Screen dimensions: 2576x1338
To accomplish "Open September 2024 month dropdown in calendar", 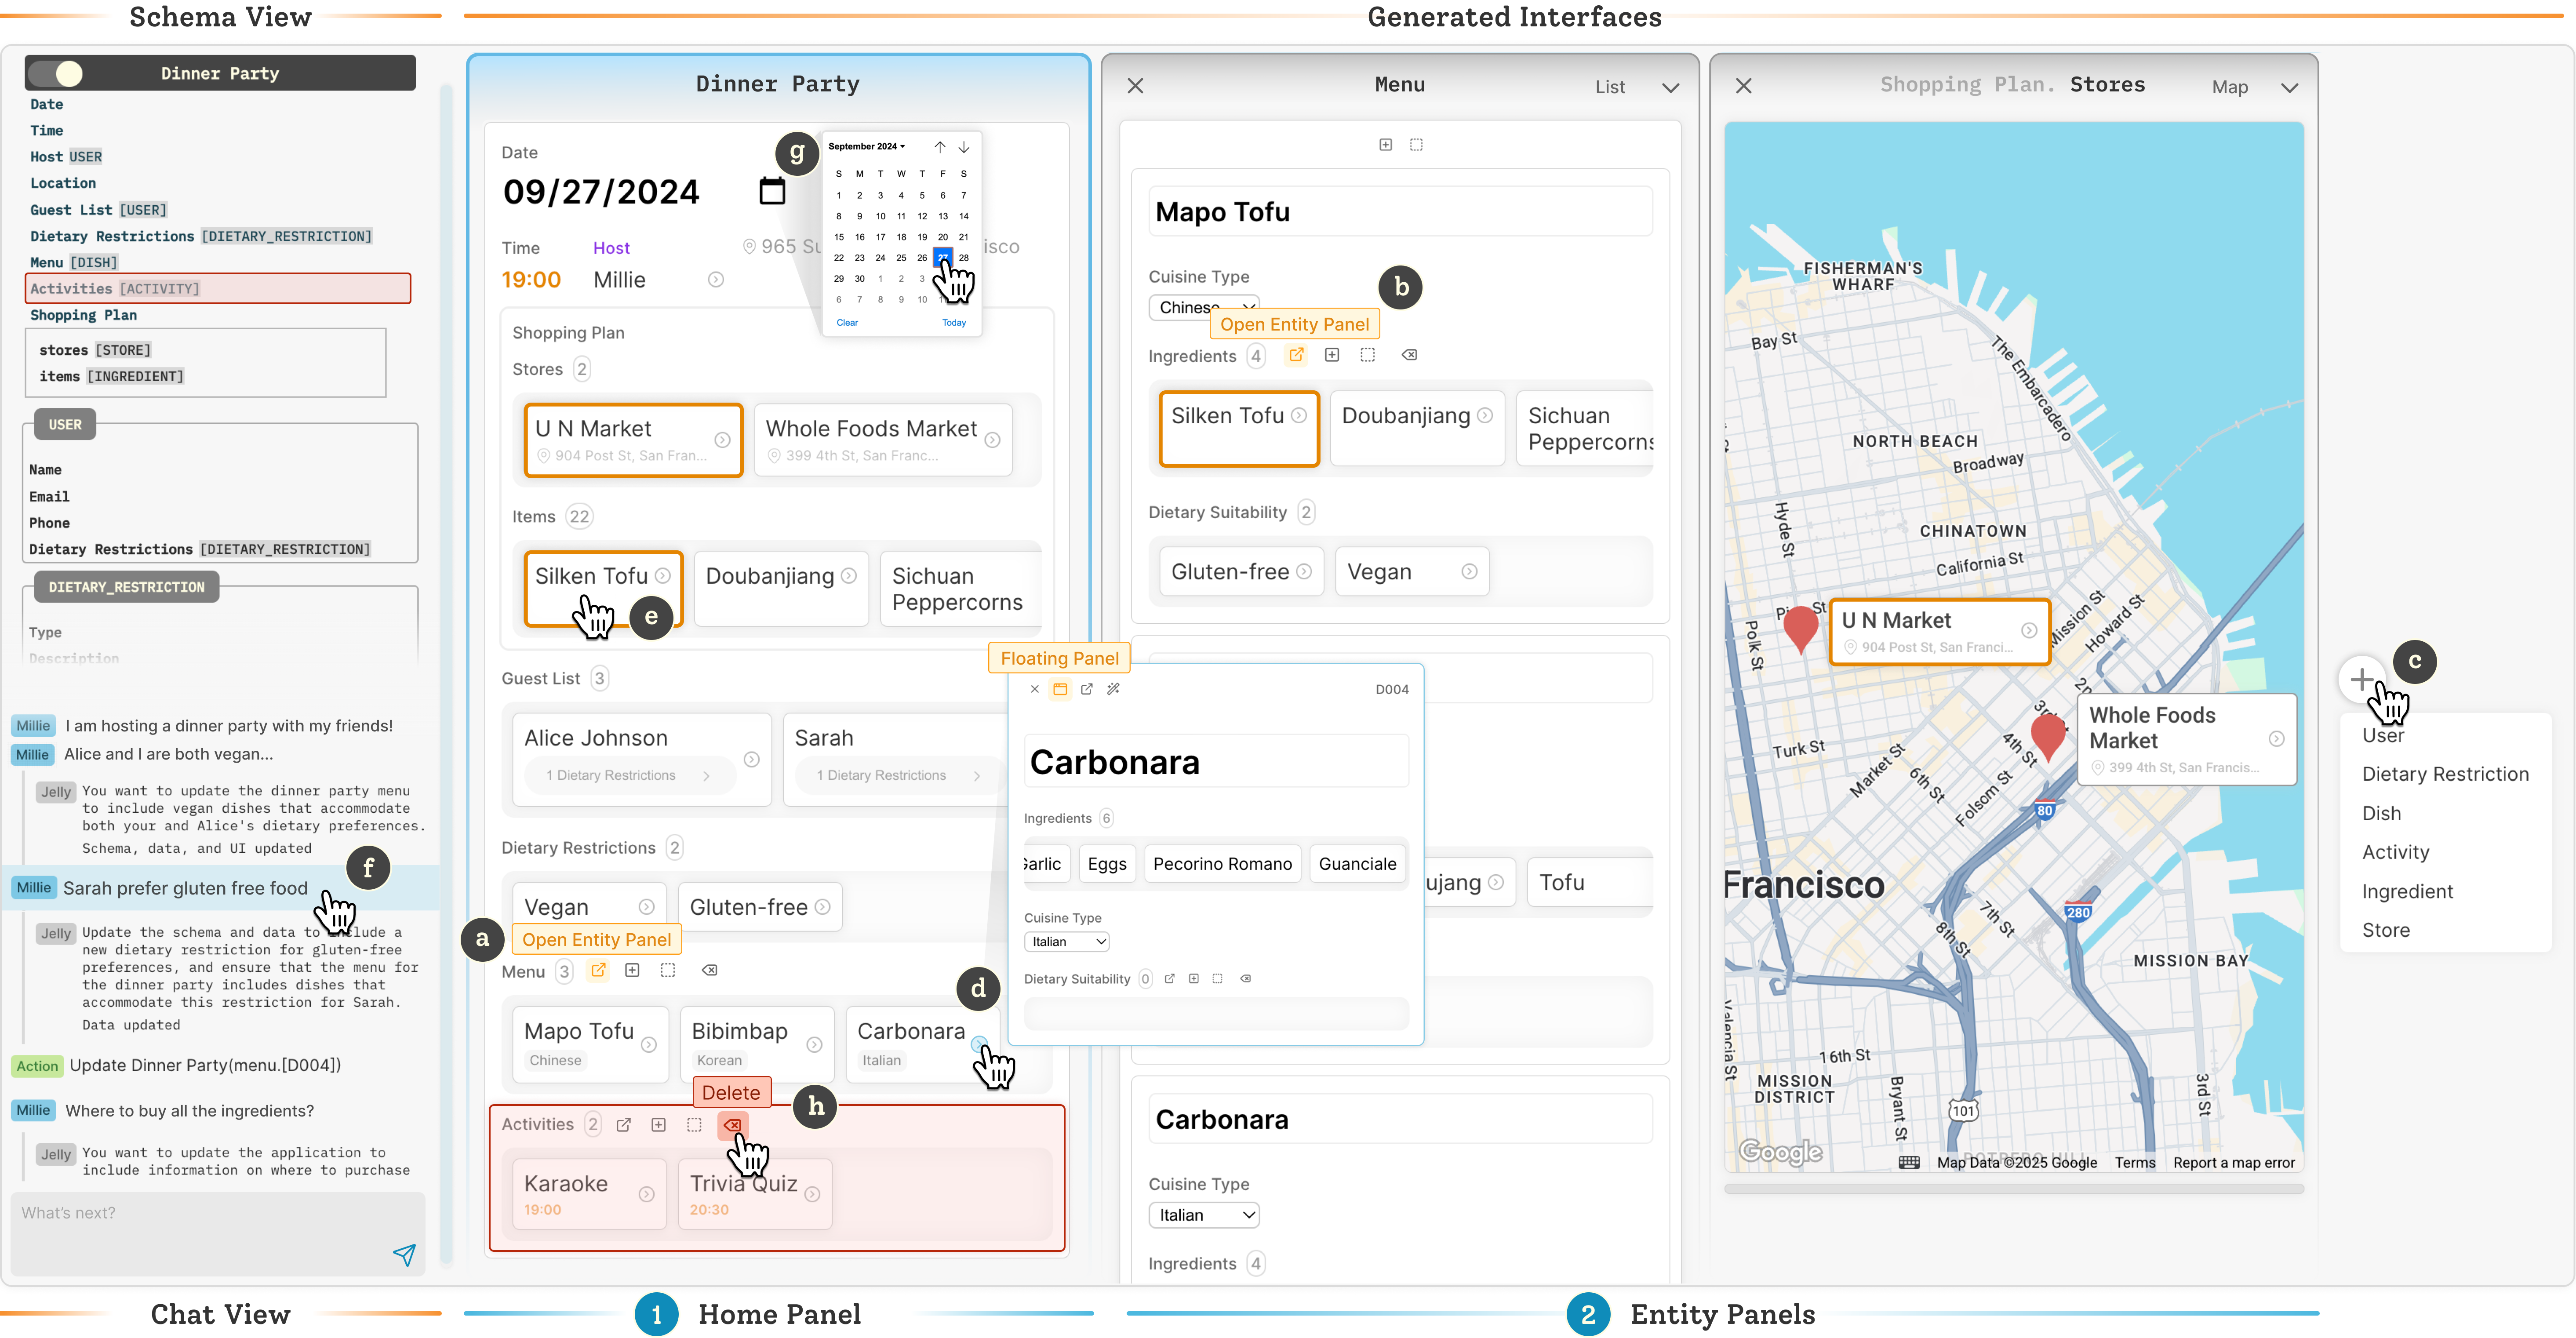I will pos(866,146).
